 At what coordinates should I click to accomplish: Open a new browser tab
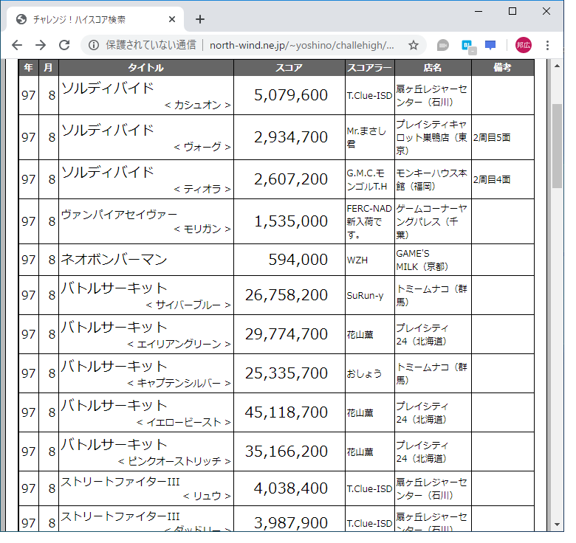click(200, 19)
